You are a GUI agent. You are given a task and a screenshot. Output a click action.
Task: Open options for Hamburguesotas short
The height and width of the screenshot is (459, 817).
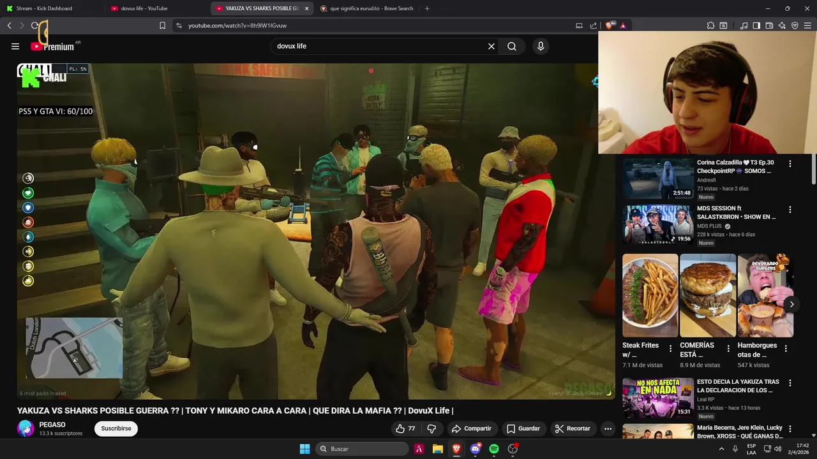786,349
